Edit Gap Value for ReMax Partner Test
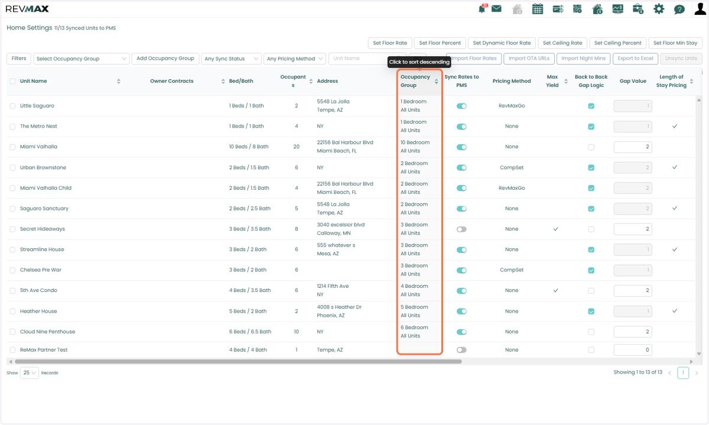This screenshot has height=425, width=709. pyautogui.click(x=633, y=350)
